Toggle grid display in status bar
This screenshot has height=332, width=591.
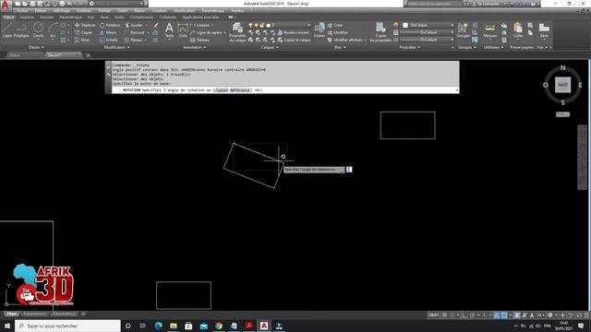point(445,314)
